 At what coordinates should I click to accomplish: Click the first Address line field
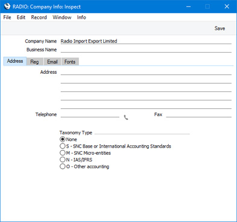pyautogui.click(x=146, y=72)
